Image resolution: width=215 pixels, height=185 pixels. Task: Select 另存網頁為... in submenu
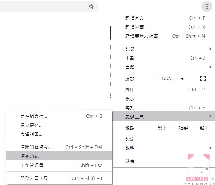[59, 116]
